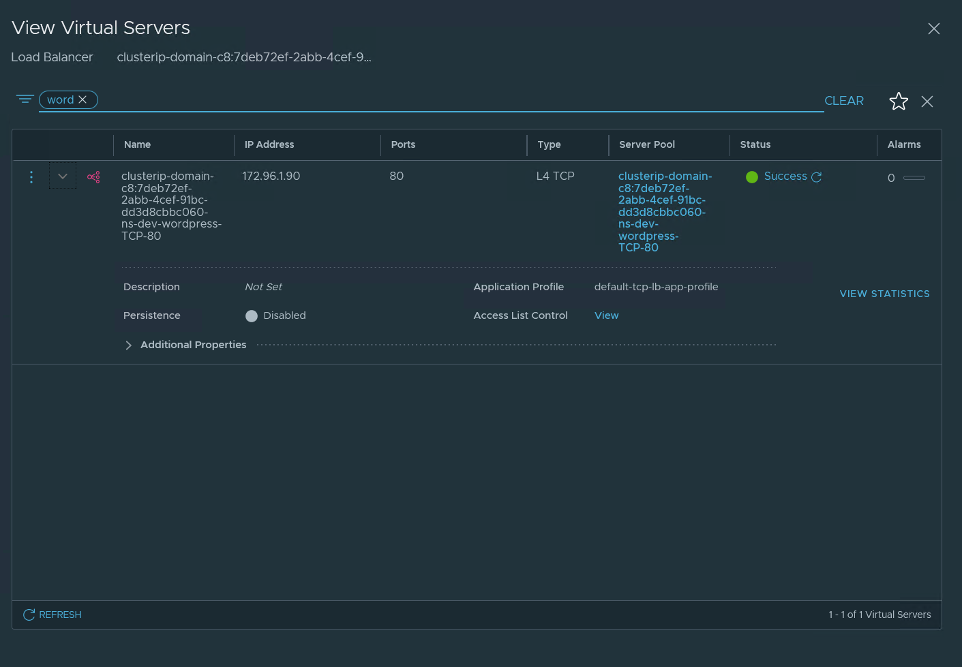Image resolution: width=962 pixels, height=667 pixels.
Task: Click the filter search input field
Action: click(x=457, y=100)
